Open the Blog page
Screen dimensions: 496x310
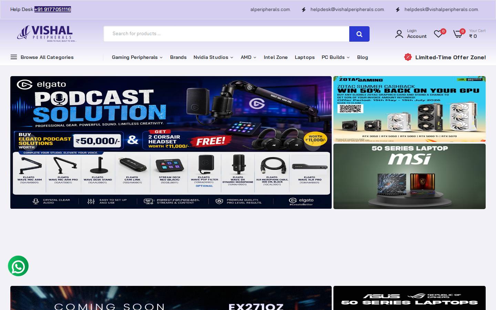pyautogui.click(x=362, y=57)
